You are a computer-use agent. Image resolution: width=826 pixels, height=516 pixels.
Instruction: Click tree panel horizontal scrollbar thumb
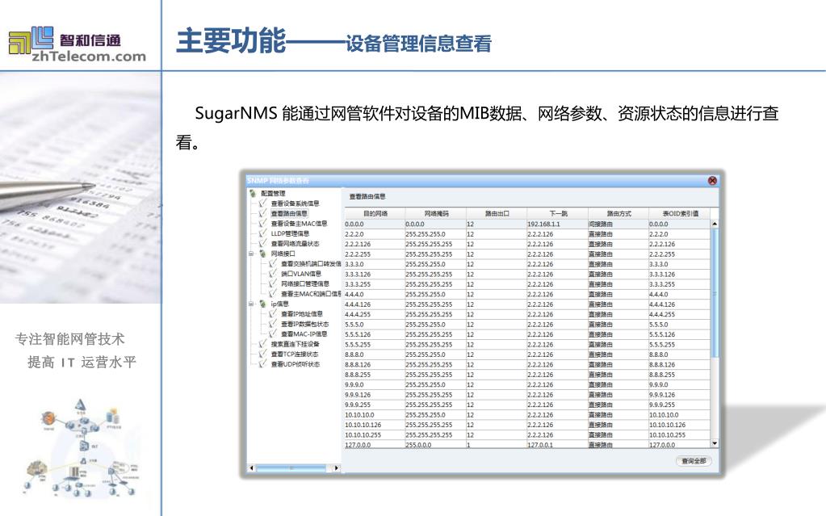pos(291,468)
